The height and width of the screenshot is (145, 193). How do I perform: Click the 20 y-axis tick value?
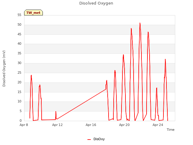[19, 82]
